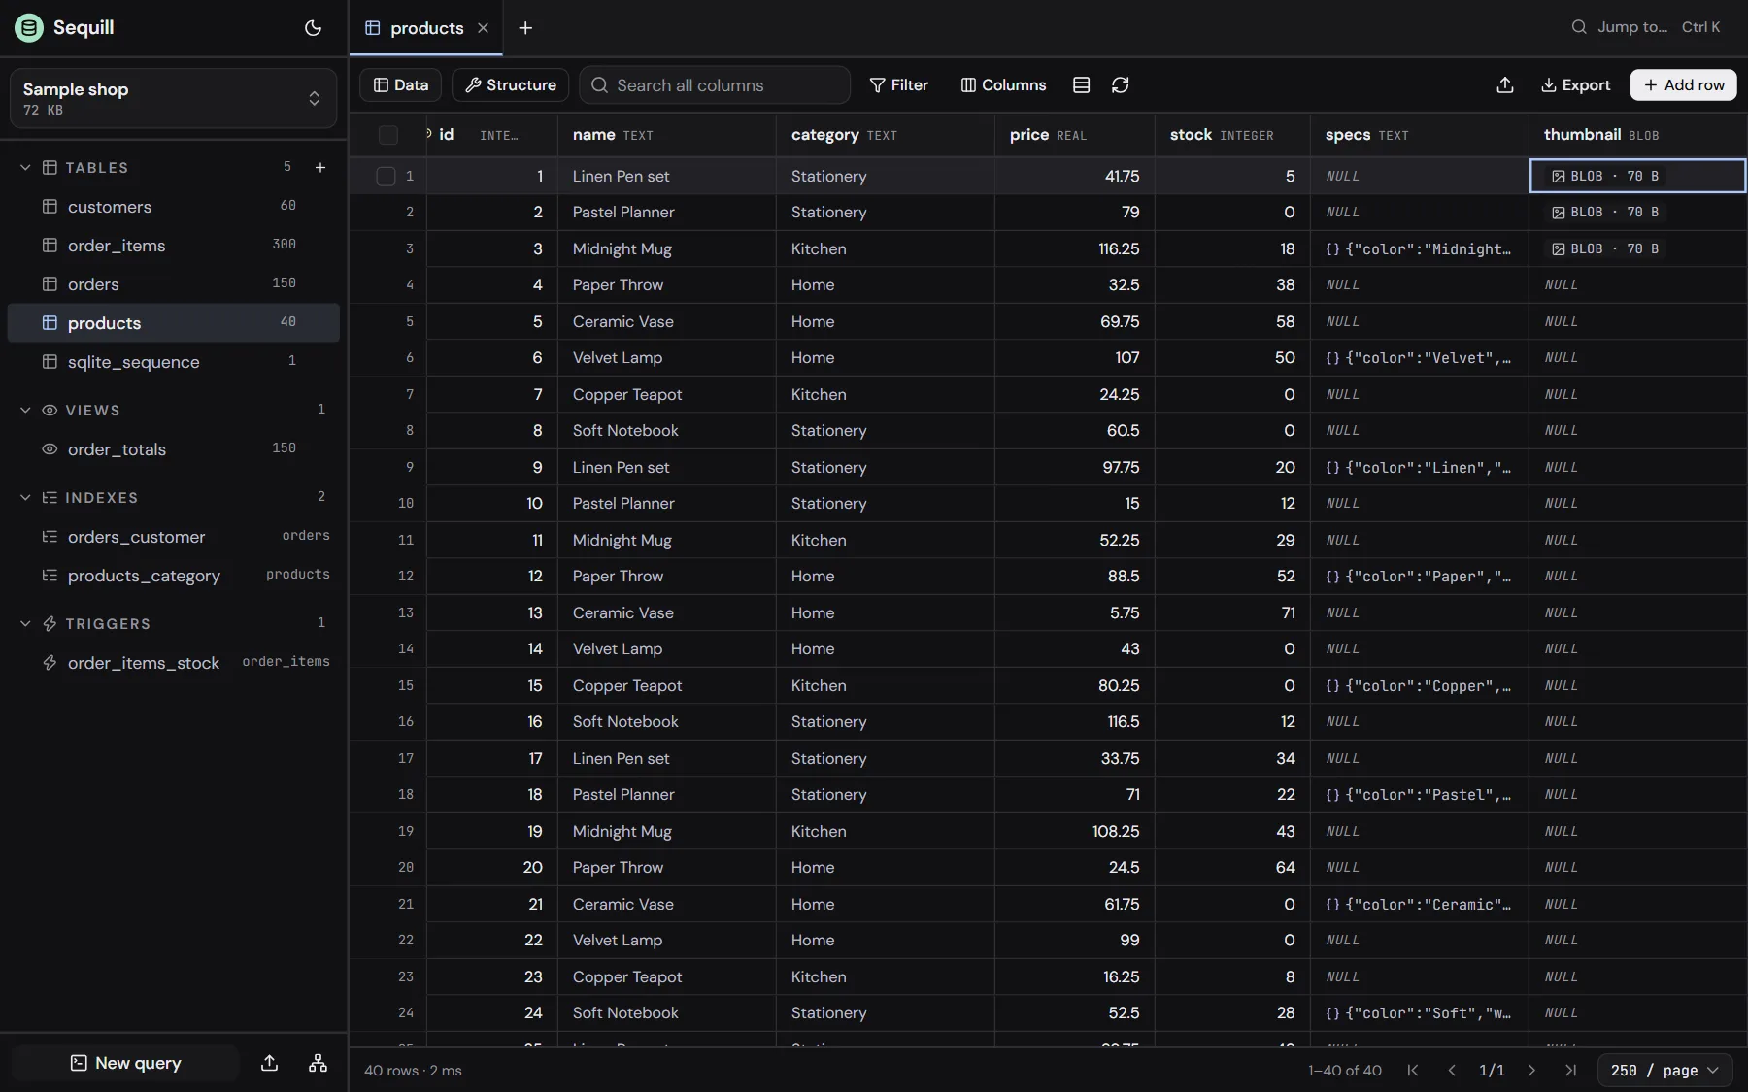Select the order_items_stock trigger
Viewport: 1748px width, 1092px height.
[173, 662]
